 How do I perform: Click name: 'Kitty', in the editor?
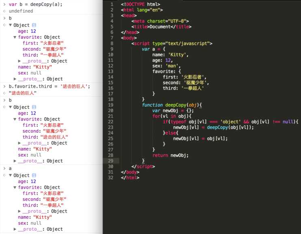coord(170,55)
